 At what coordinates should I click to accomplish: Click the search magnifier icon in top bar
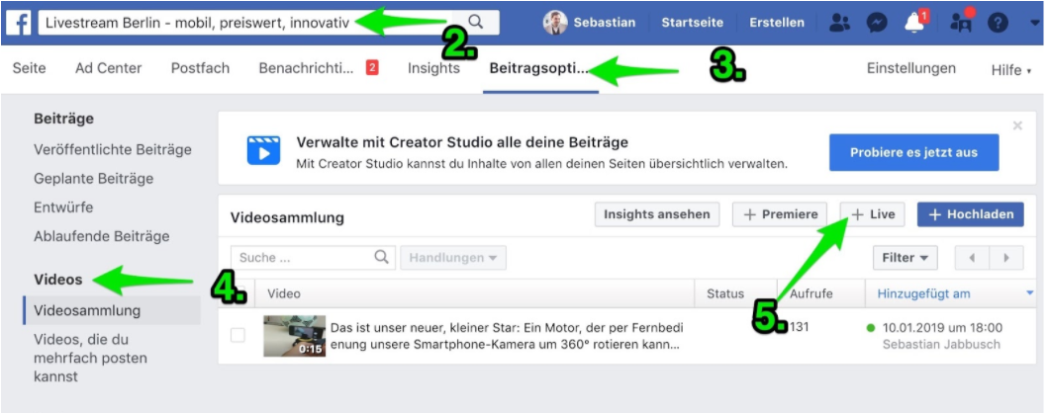476,22
